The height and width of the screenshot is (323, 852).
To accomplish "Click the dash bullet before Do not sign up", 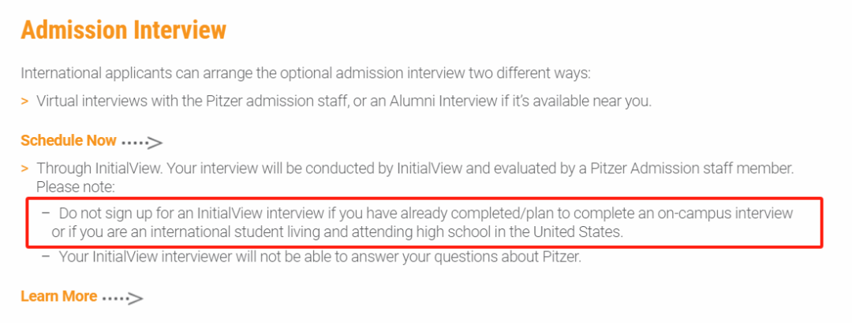I will 46,213.
